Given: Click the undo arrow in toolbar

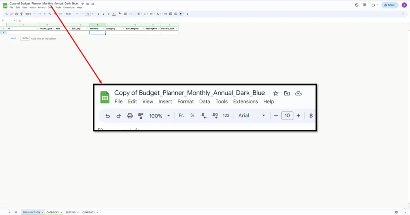Looking at the screenshot, I should [6, 14].
